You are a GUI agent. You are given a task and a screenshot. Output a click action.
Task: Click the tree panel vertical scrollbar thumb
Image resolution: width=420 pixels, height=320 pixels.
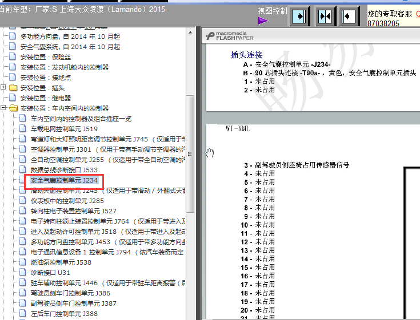click(190, 153)
